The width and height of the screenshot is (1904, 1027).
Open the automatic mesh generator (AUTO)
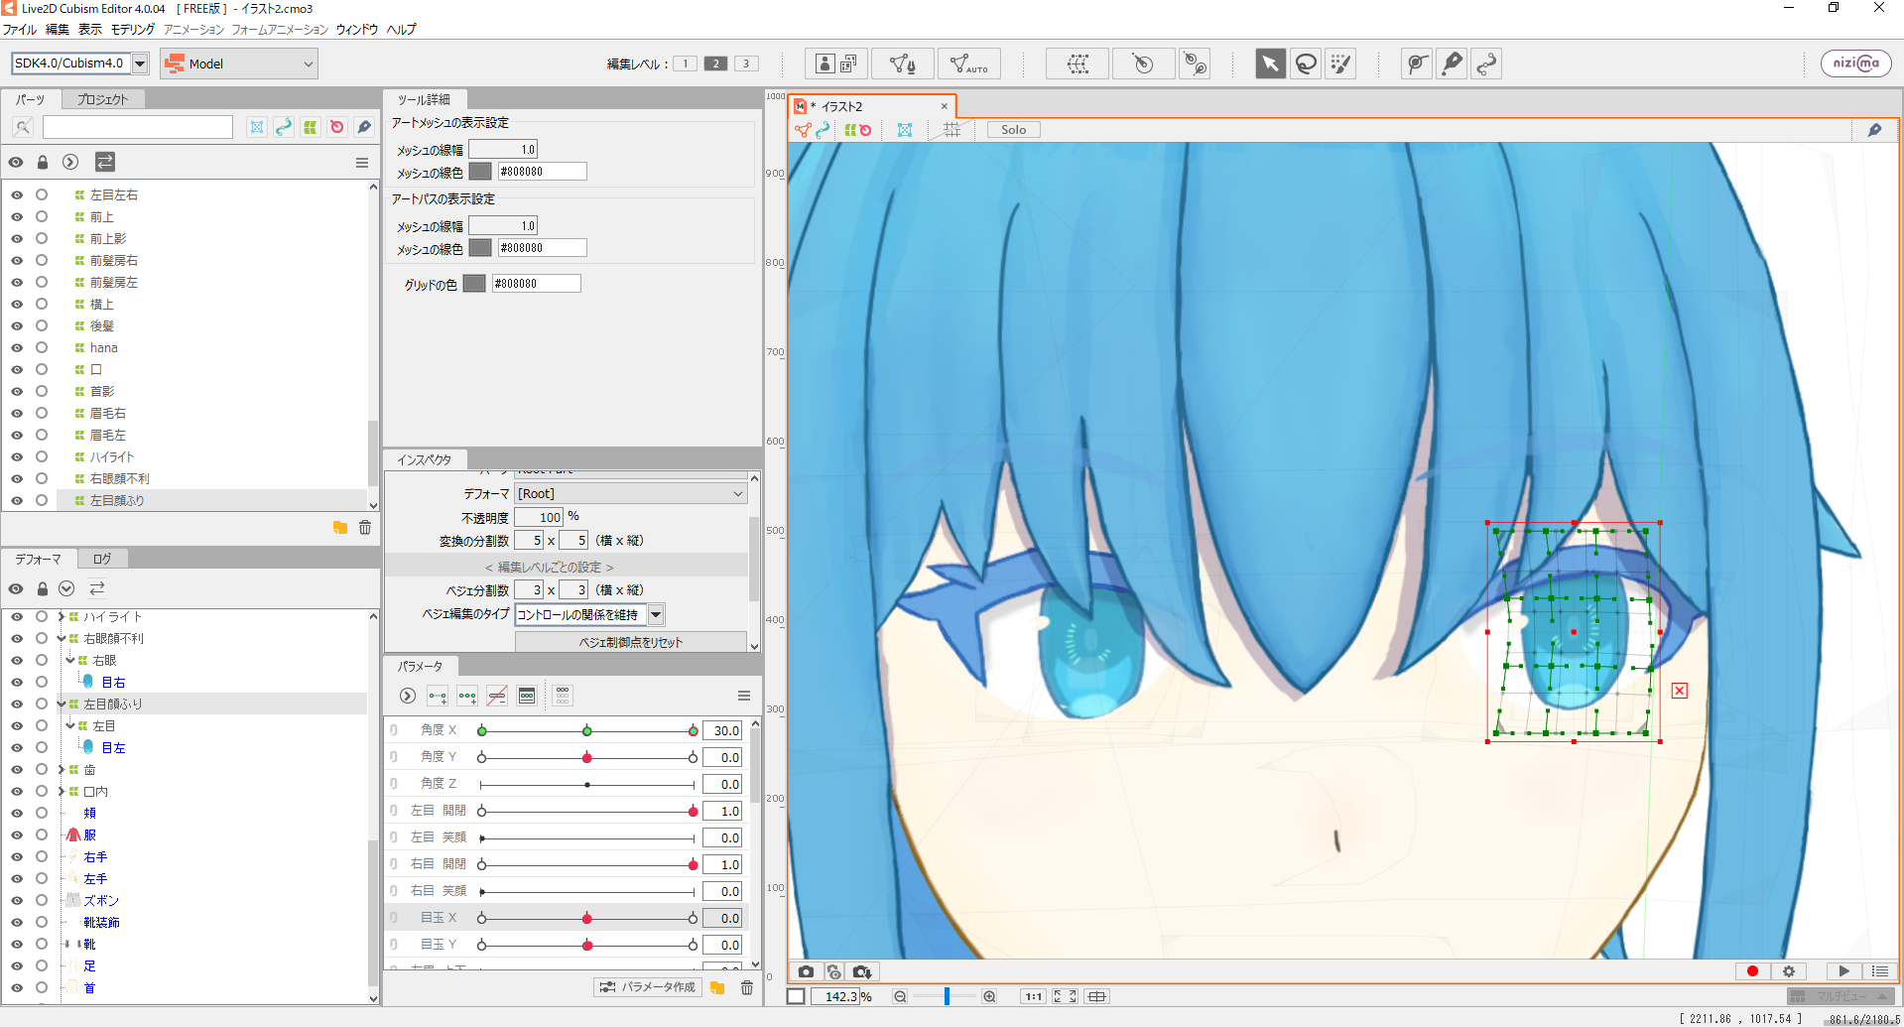(968, 64)
